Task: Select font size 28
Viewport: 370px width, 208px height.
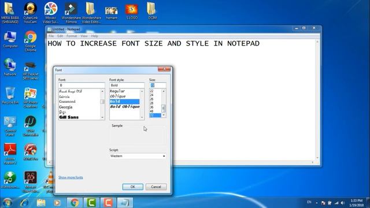Action: pos(151,103)
